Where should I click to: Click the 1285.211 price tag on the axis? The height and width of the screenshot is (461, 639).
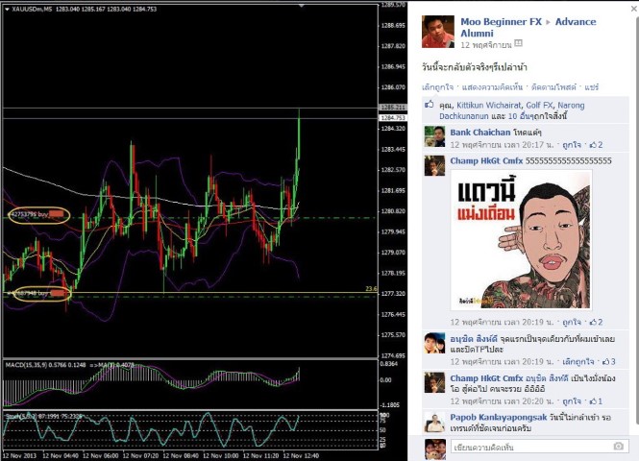point(393,108)
